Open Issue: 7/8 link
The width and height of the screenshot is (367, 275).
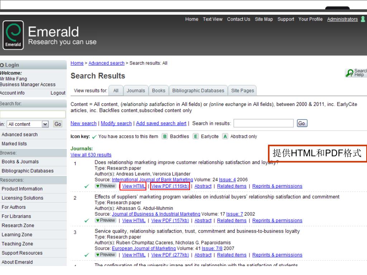pyautogui.click(x=212, y=249)
